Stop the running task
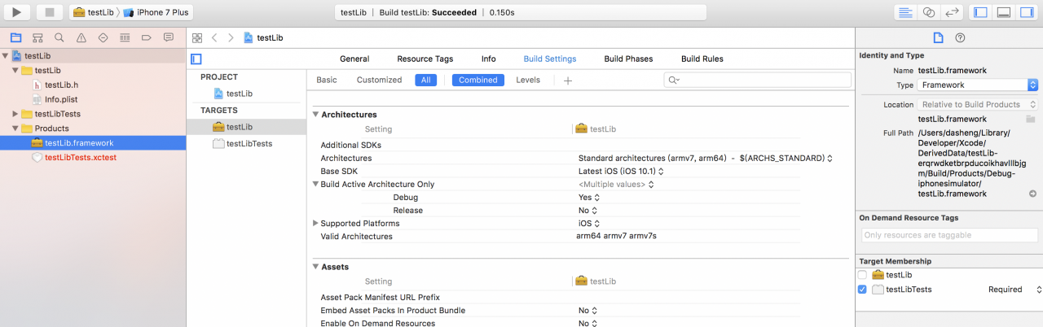Image resolution: width=1043 pixels, height=327 pixels. [49, 12]
